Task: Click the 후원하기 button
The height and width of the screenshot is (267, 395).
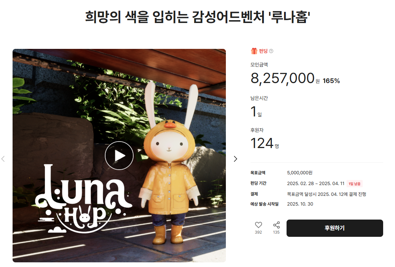Action: [x=335, y=228]
